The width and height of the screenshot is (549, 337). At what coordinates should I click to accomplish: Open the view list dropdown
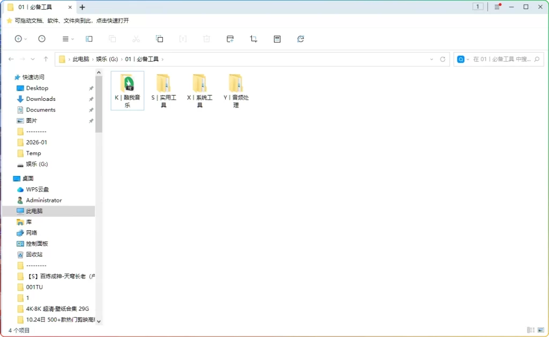click(73, 39)
